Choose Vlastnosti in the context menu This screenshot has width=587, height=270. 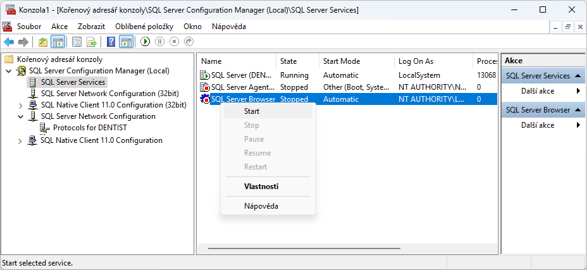click(x=268, y=187)
